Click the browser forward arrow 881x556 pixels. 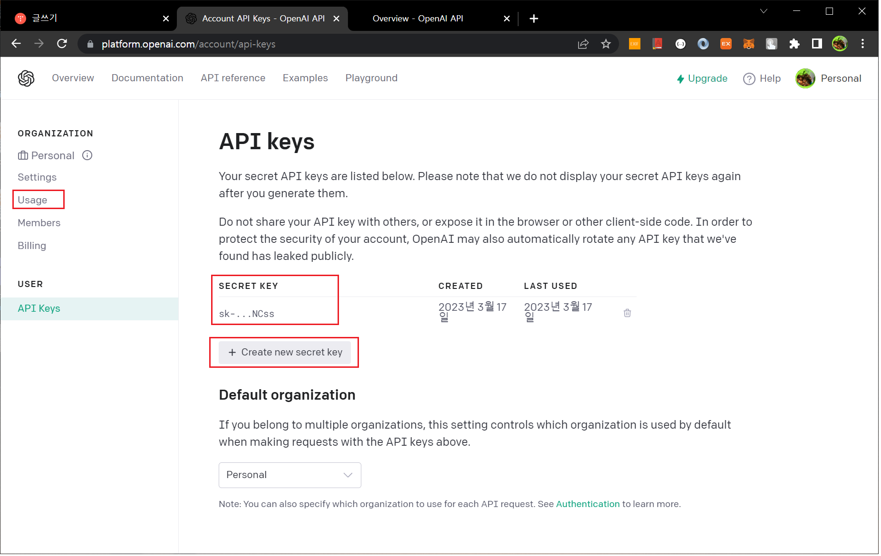[x=39, y=44]
